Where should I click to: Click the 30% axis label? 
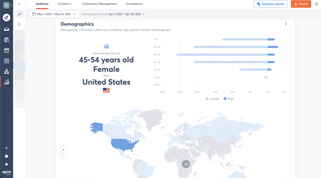[162, 92]
